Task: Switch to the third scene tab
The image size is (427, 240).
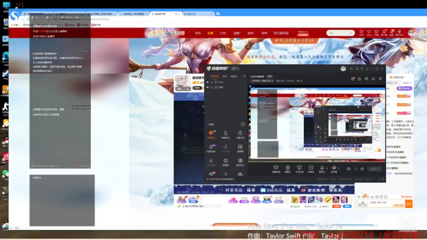Action: click(234, 76)
